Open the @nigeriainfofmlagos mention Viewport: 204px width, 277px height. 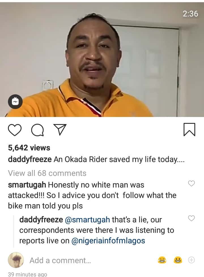[x=108, y=241]
